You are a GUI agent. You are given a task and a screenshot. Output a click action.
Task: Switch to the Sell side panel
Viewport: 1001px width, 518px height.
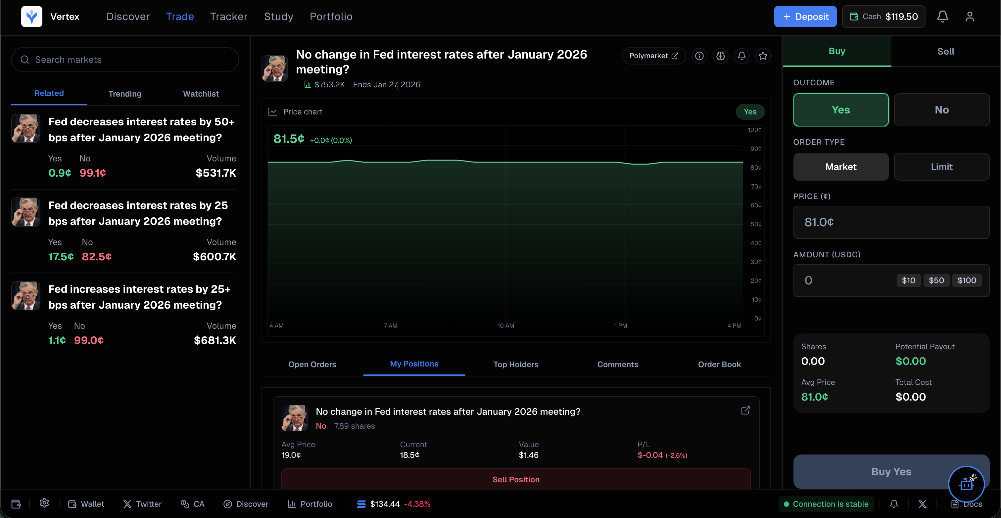point(946,51)
